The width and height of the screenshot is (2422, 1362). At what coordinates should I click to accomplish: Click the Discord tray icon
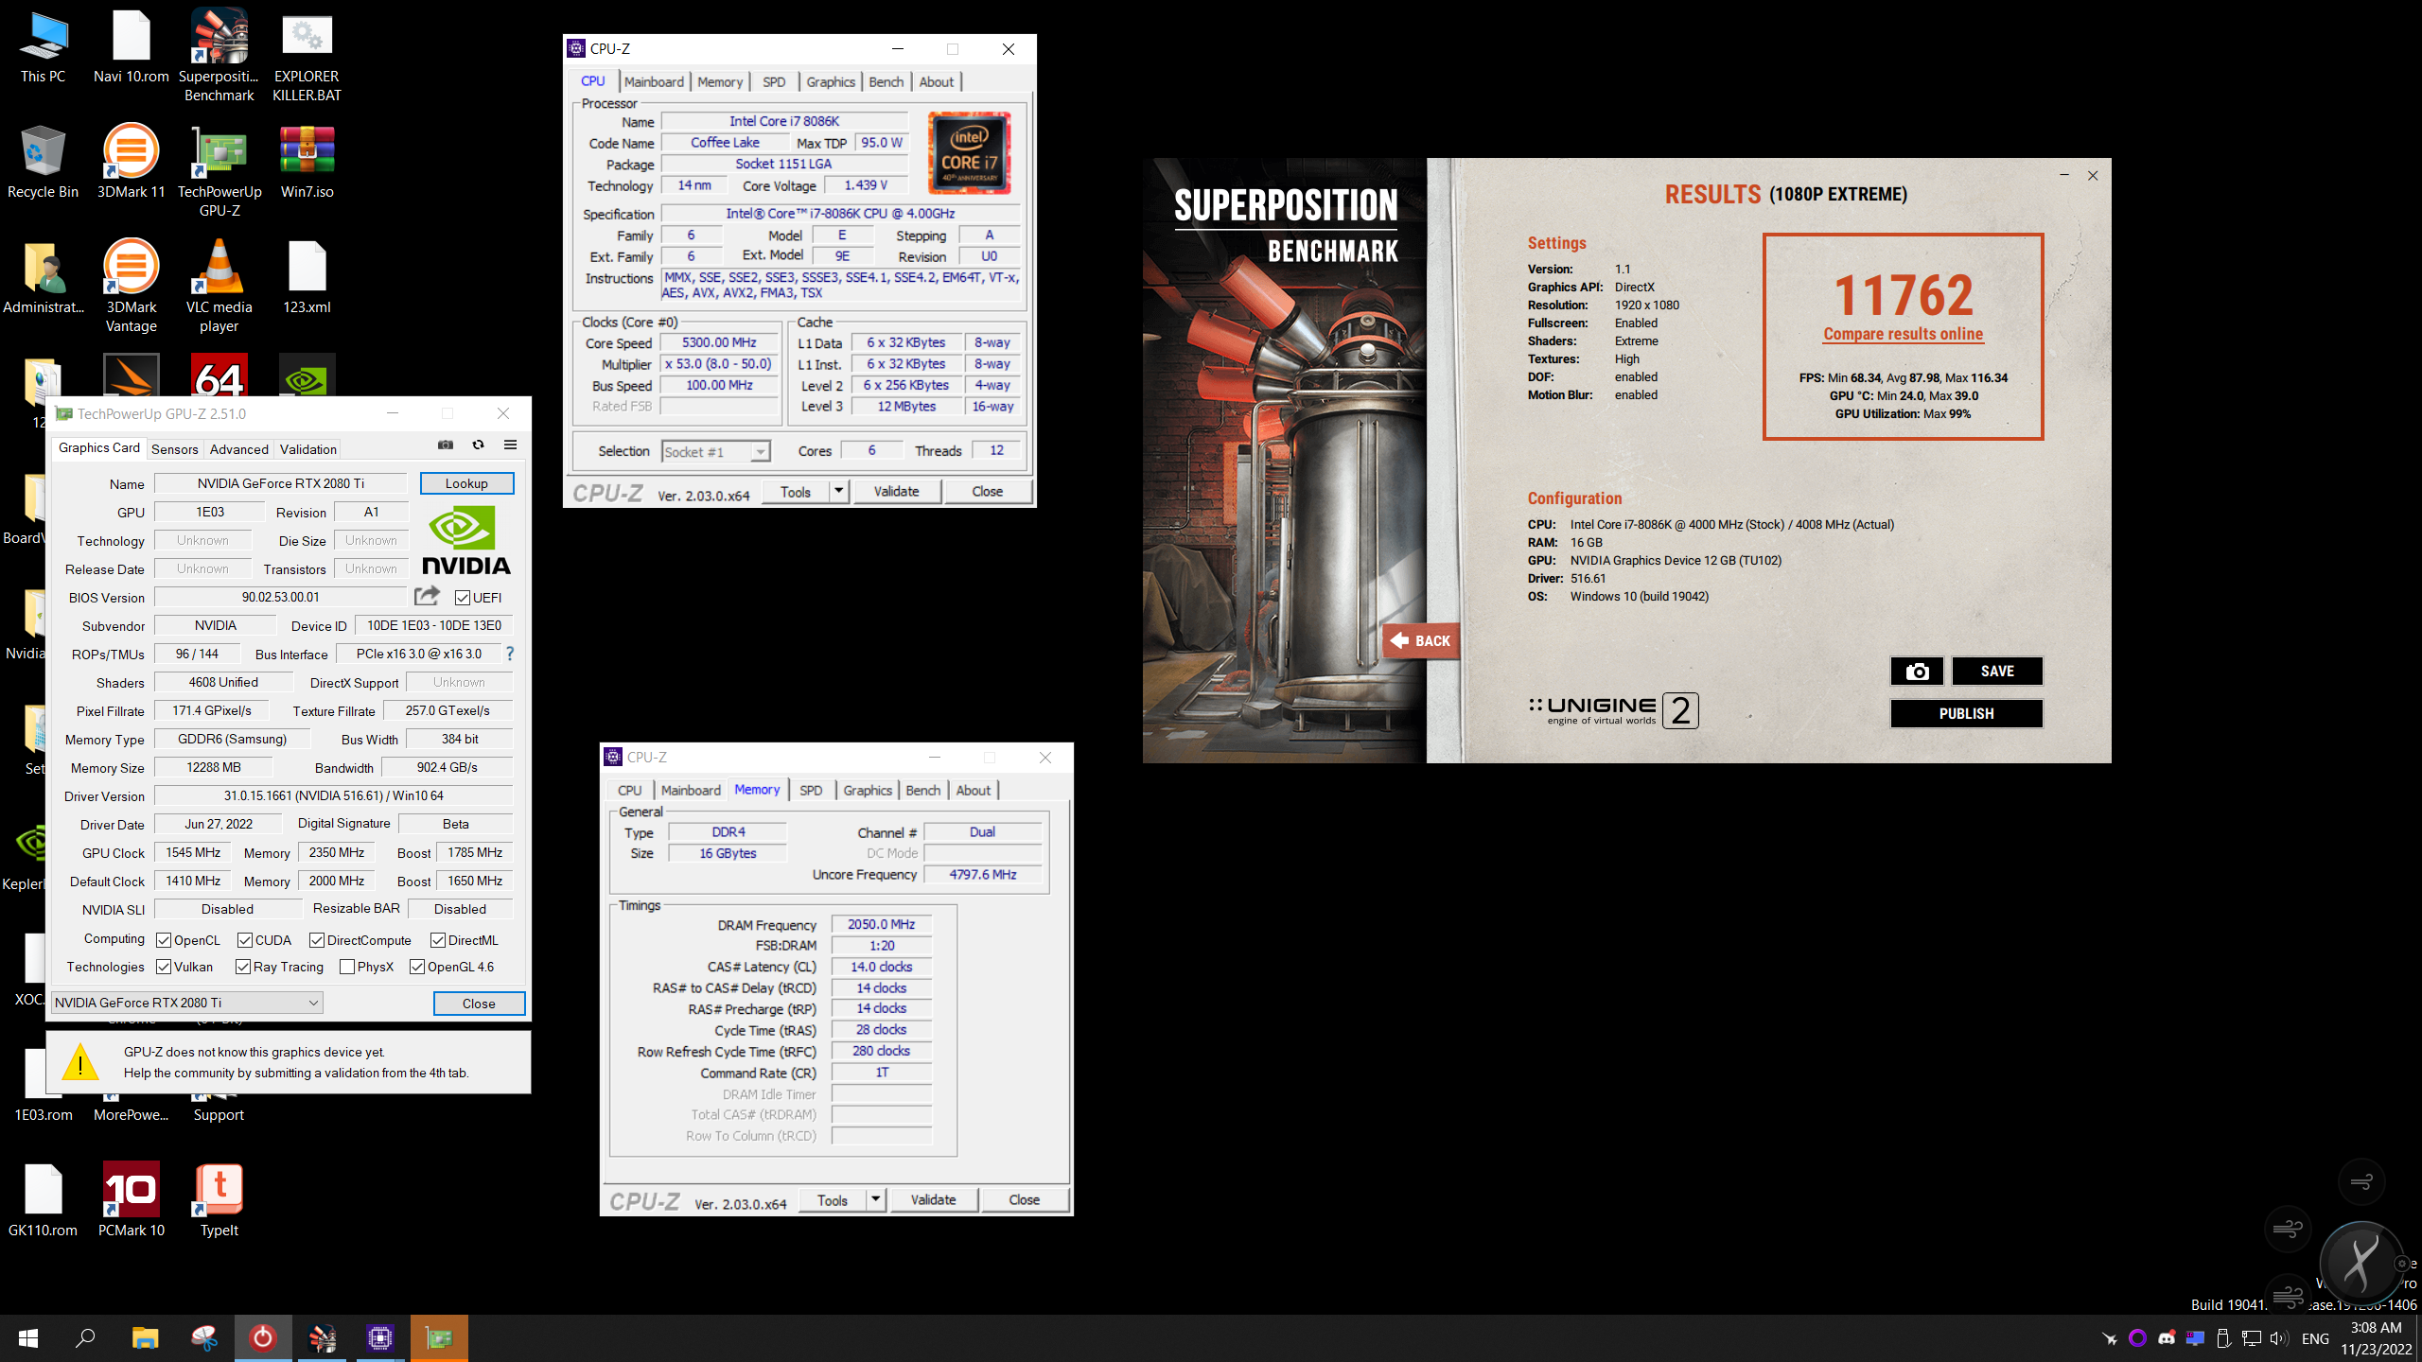2167,1338
